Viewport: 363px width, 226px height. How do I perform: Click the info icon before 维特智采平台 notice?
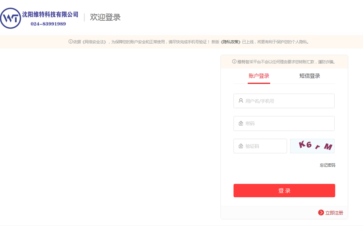[x=234, y=62]
